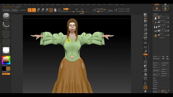Click the Rotate canvas icon in right shelf
173x97 pixels.
pyautogui.click(x=145, y=75)
